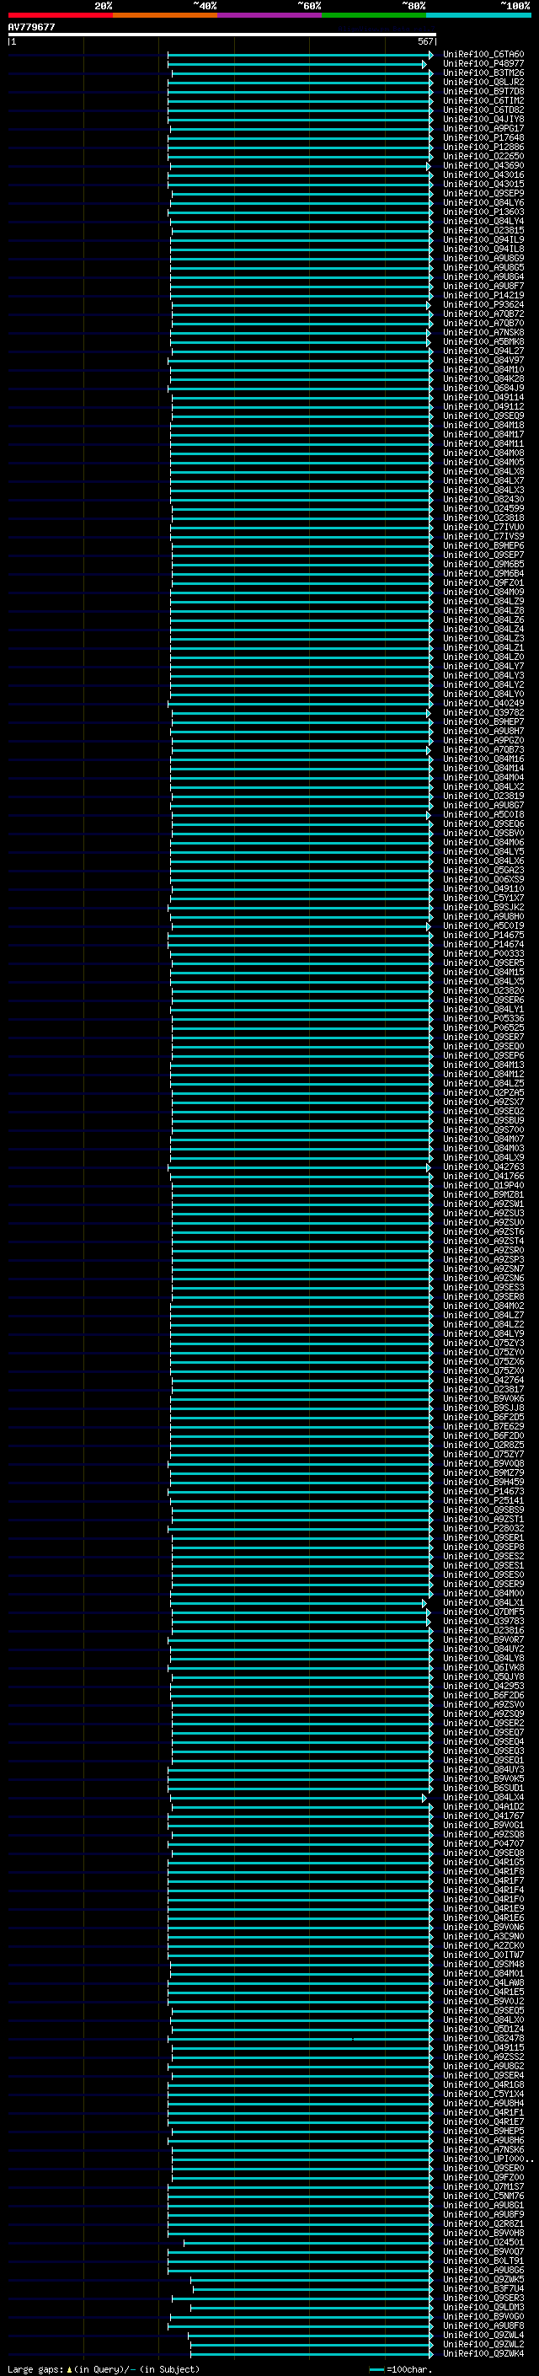Image resolution: width=539 pixels, height=2376 pixels.
Task: Click the =100char. scale legend
Action: click(x=400, y=2368)
